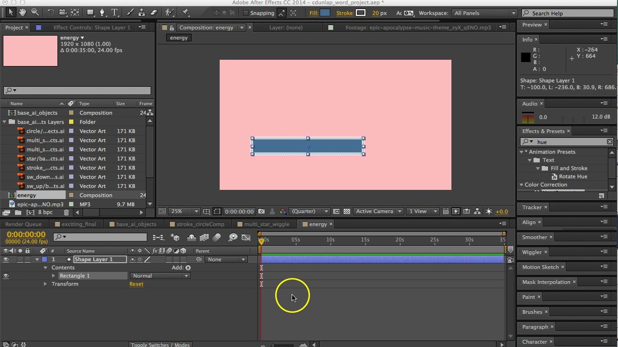Select the Clone Stamp tool
The height and width of the screenshot is (347, 618).
tap(142, 13)
